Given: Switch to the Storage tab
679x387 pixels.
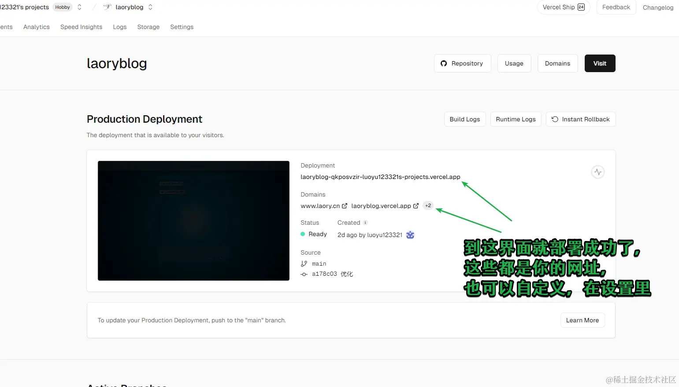Looking at the screenshot, I should tap(148, 27).
